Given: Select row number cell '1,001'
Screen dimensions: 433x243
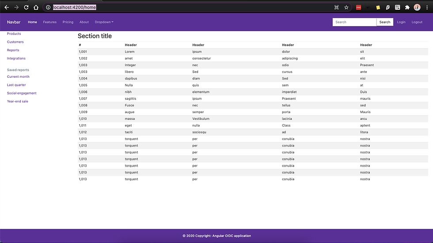Looking at the screenshot, I should [x=83, y=52].
